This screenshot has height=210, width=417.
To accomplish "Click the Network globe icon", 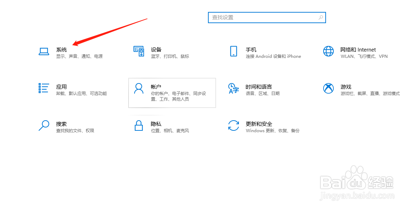I will click(328, 51).
